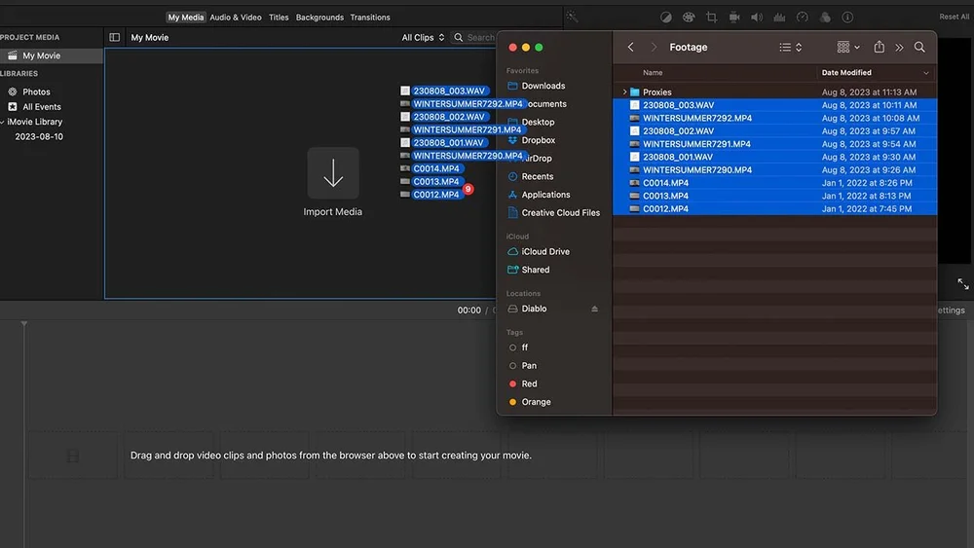Select the Proxies folder row
The image size is (974, 548).
pos(774,91)
